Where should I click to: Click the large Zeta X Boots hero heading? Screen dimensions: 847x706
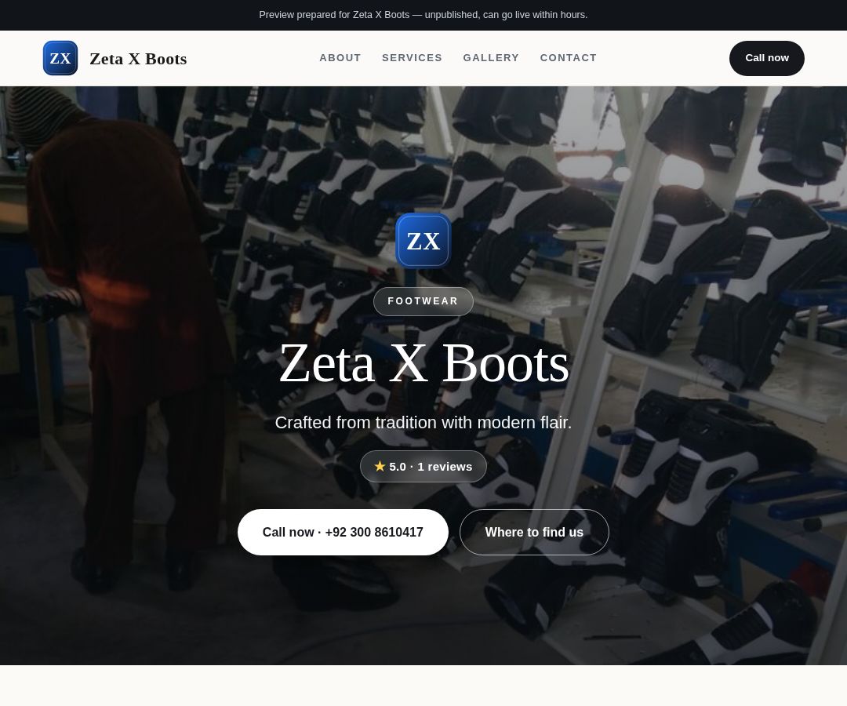tap(423, 363)
